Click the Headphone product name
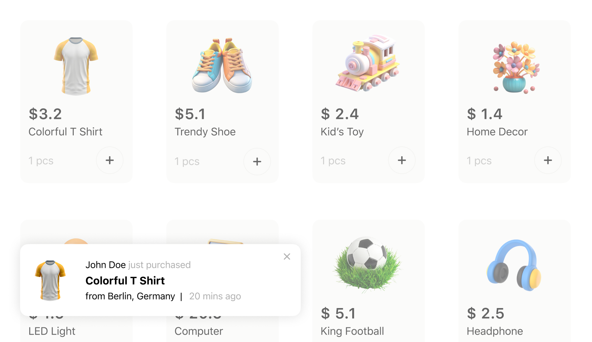592x342 pixels. tap(495, 331)
